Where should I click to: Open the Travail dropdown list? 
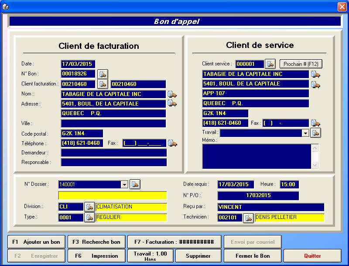point(305,133)
